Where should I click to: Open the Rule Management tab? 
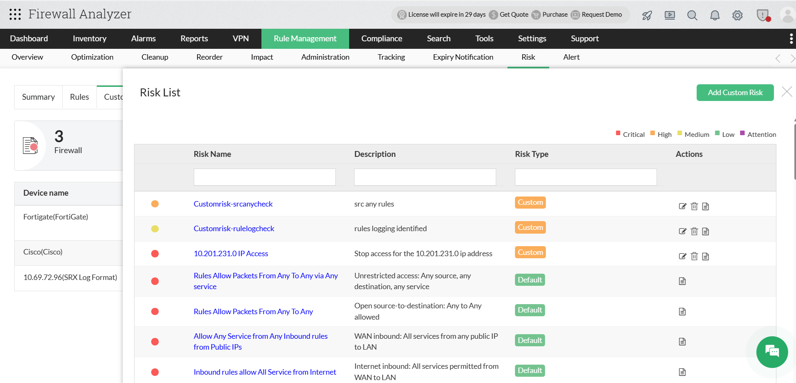tap(305, 39)
